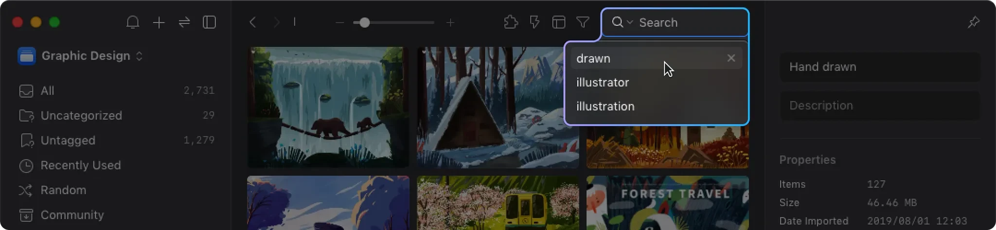Open Community in the sidebar
The image size is (996, 230).
(117, 215)
